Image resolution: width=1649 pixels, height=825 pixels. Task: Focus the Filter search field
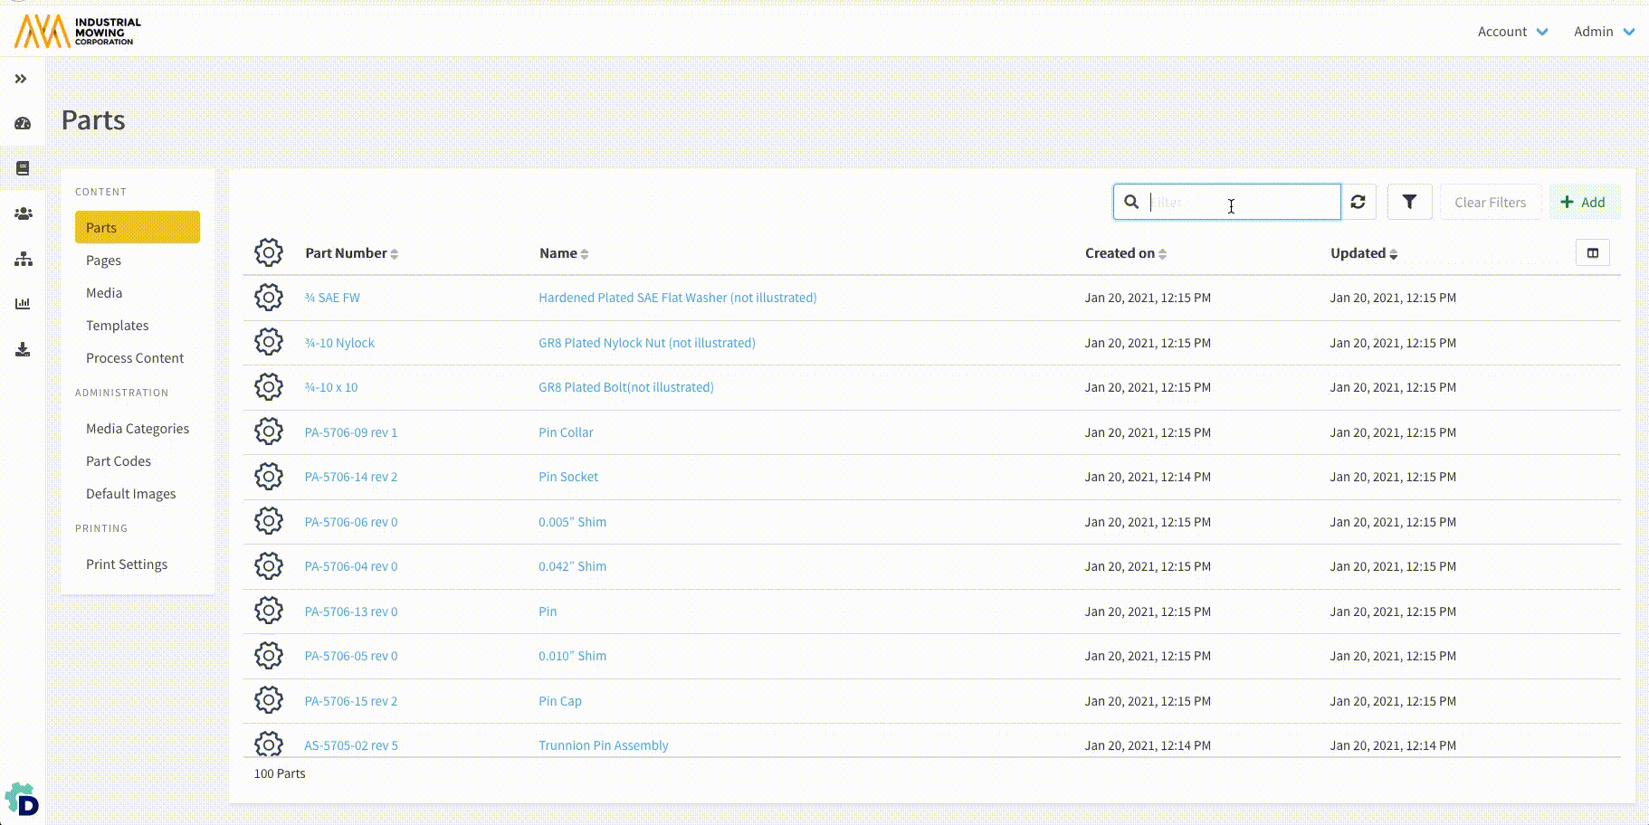pyautogui.click(x=1240, y=203)
